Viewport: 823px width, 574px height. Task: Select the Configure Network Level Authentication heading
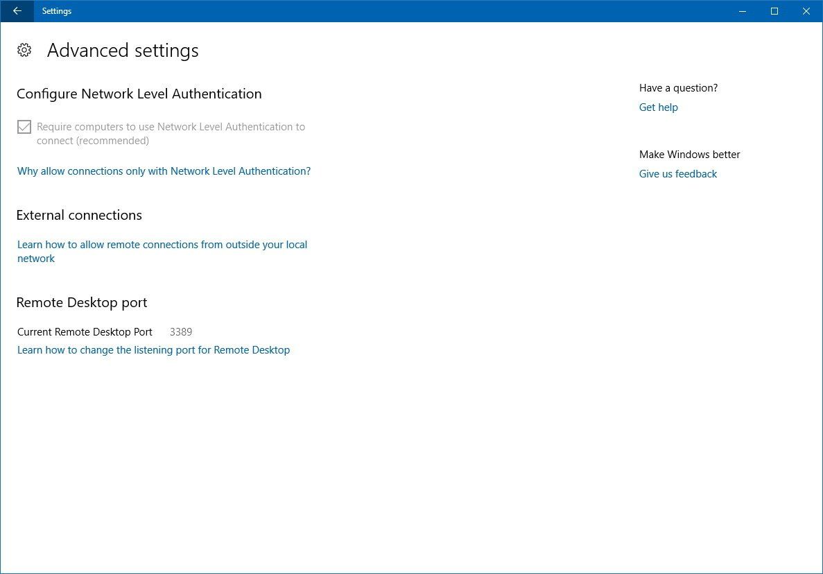click(139, 94)
